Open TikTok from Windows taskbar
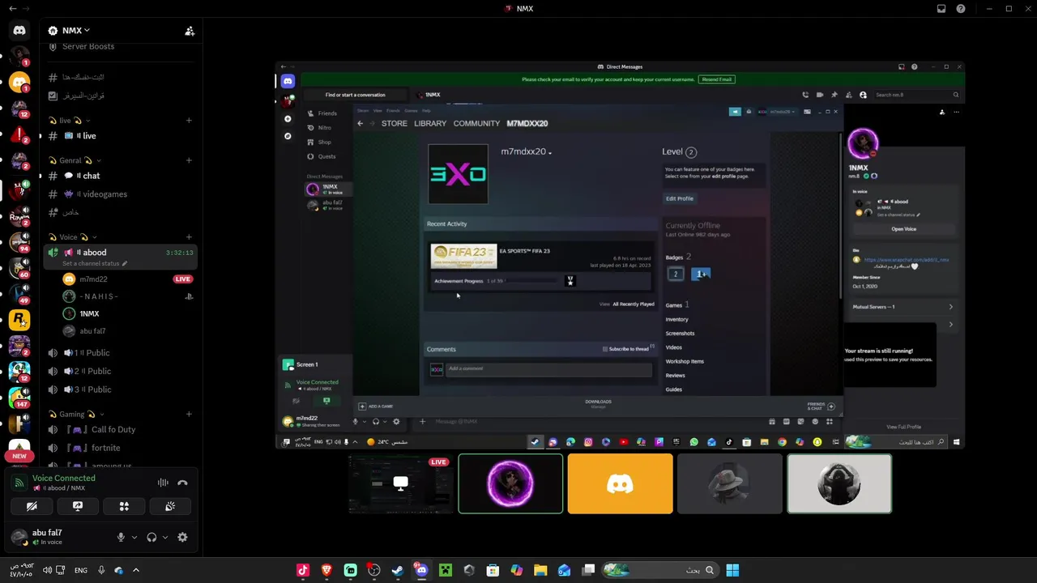Image resolution: width=1037 pixels, height=583 pixels. [303, 570]
